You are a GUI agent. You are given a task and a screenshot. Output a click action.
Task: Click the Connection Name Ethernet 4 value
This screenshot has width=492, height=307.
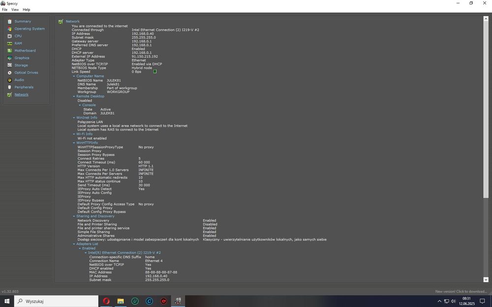point(154,261)
